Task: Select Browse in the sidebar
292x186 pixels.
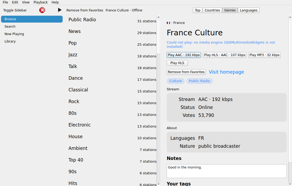Action: [x=32, y=19]
